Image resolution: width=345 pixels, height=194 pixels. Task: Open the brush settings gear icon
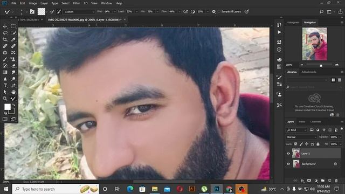[213, 12]
